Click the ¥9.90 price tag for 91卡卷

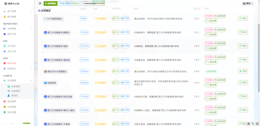click(x=209, y=16)
